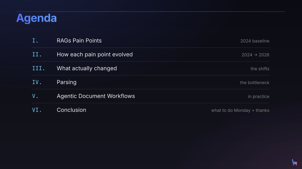Image resolution: width=302 pixels, height=169 pixels.
Task: Click the in practice label
Action: point(258,96)
